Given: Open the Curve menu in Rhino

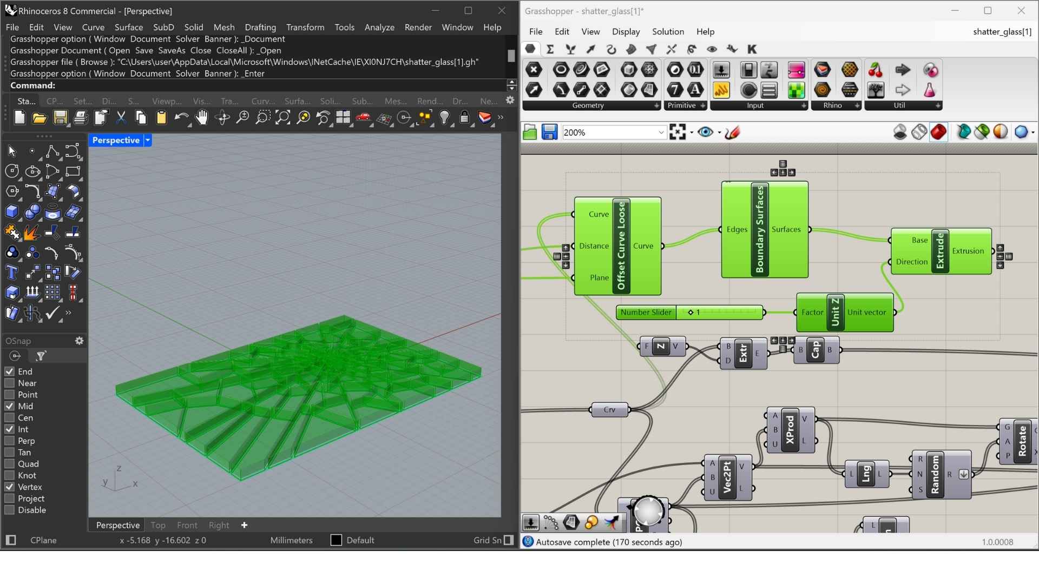Looking at the screenshot, I should [x=93, y=27].
